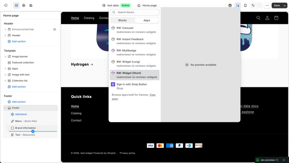The height and width of the screenshot is (163, 289).
Task: Click the house icon beside Home page
Action: pos(139,5)
